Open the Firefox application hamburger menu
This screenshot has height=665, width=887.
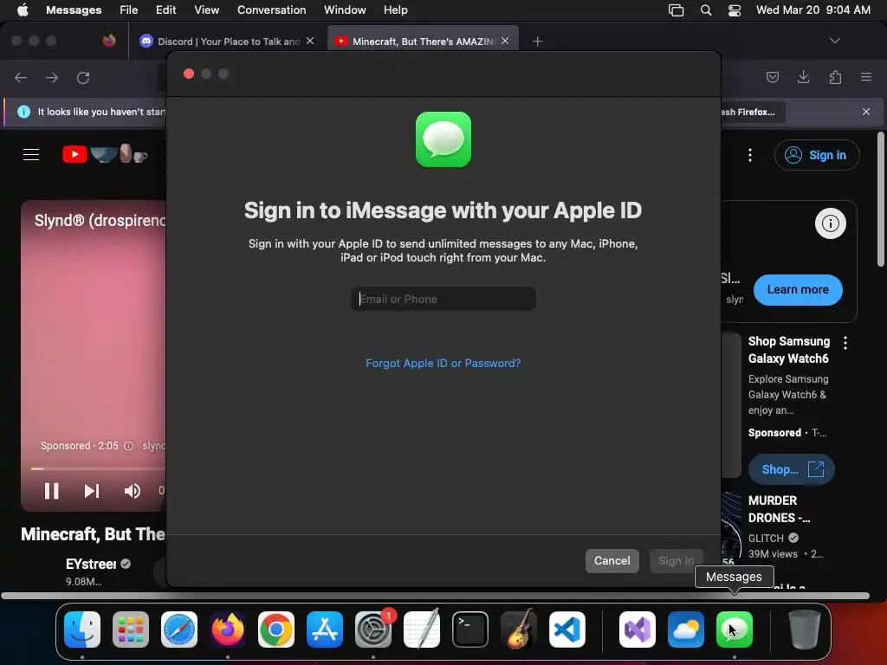(x=866, y=77)
